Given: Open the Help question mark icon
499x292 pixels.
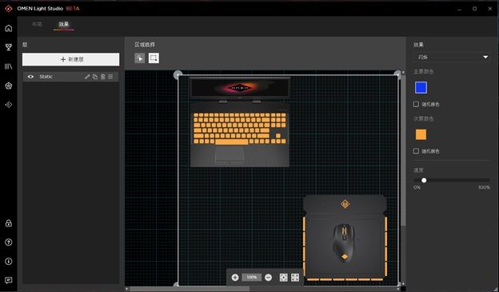Looking at the screenshot, I should tap(9, 242).
